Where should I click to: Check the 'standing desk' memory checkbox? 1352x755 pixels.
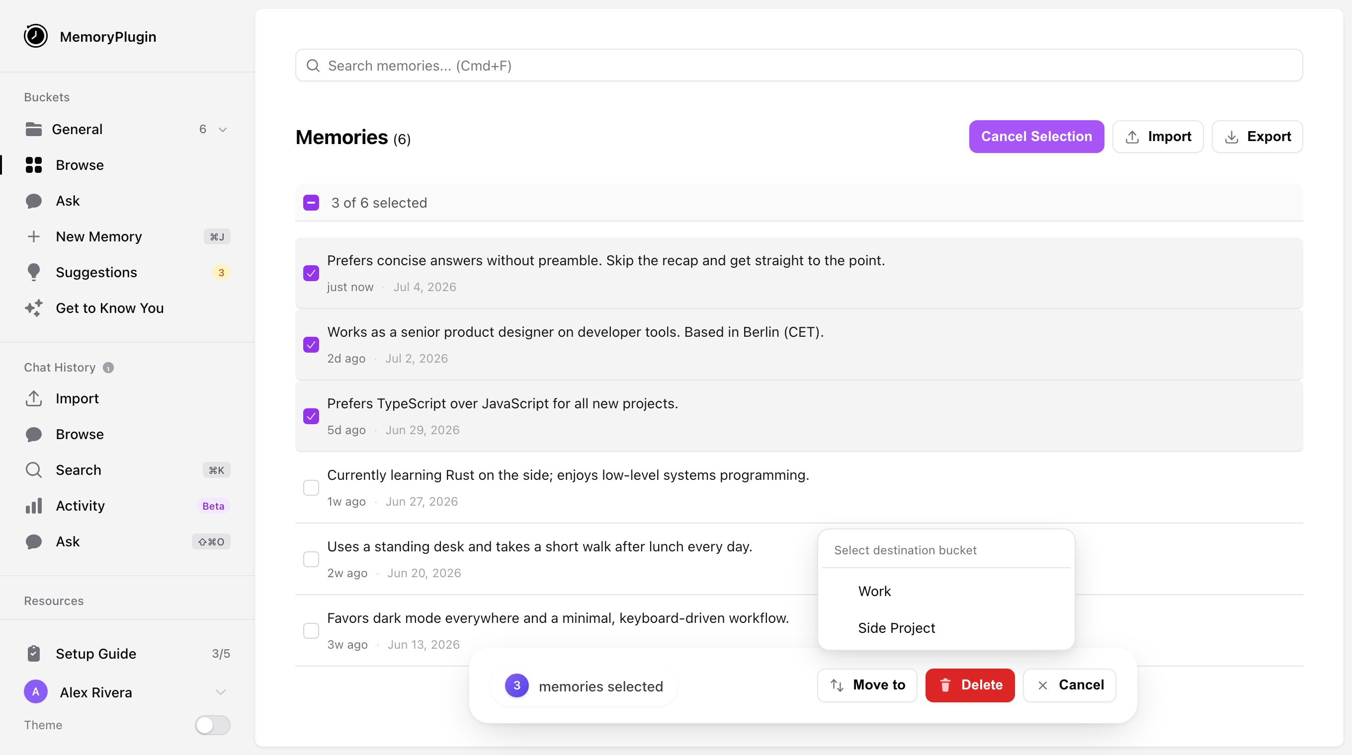click(x=311, y=559)
